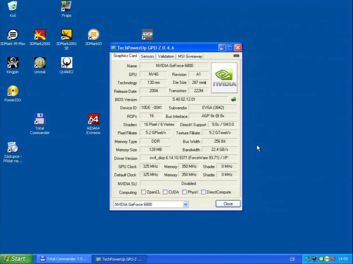Click the QUAKE2 desktop icon
Viewport: 353px width, 264px height.
point(67,63)
